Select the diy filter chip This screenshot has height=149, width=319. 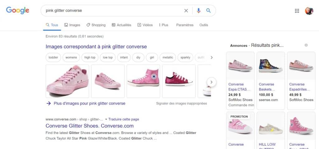pos(138,58)
